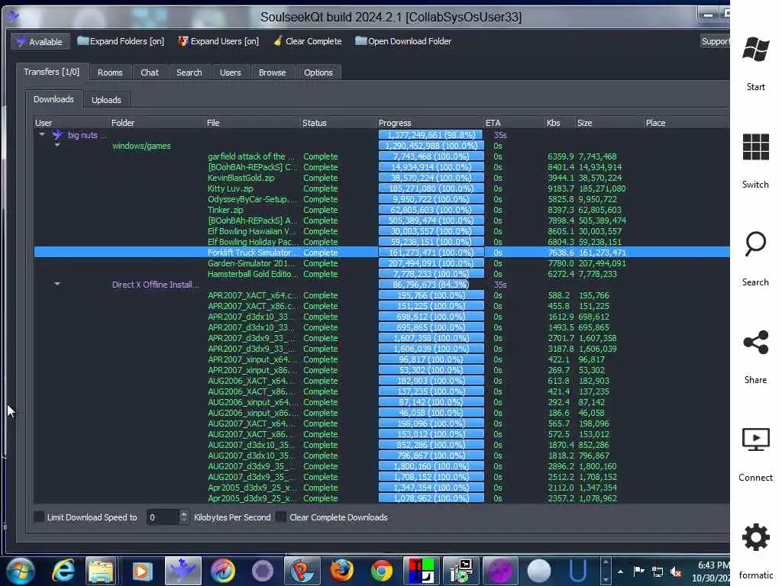The image size is (782, 586).
Task: Select the Hamsterball Gold Edition row
Action: (382, 274)
